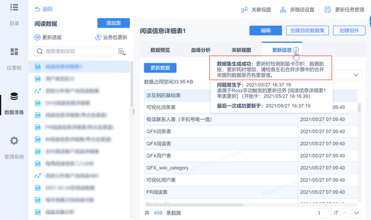Expand the dropdown chevron right of tooltip

point(356,75)
